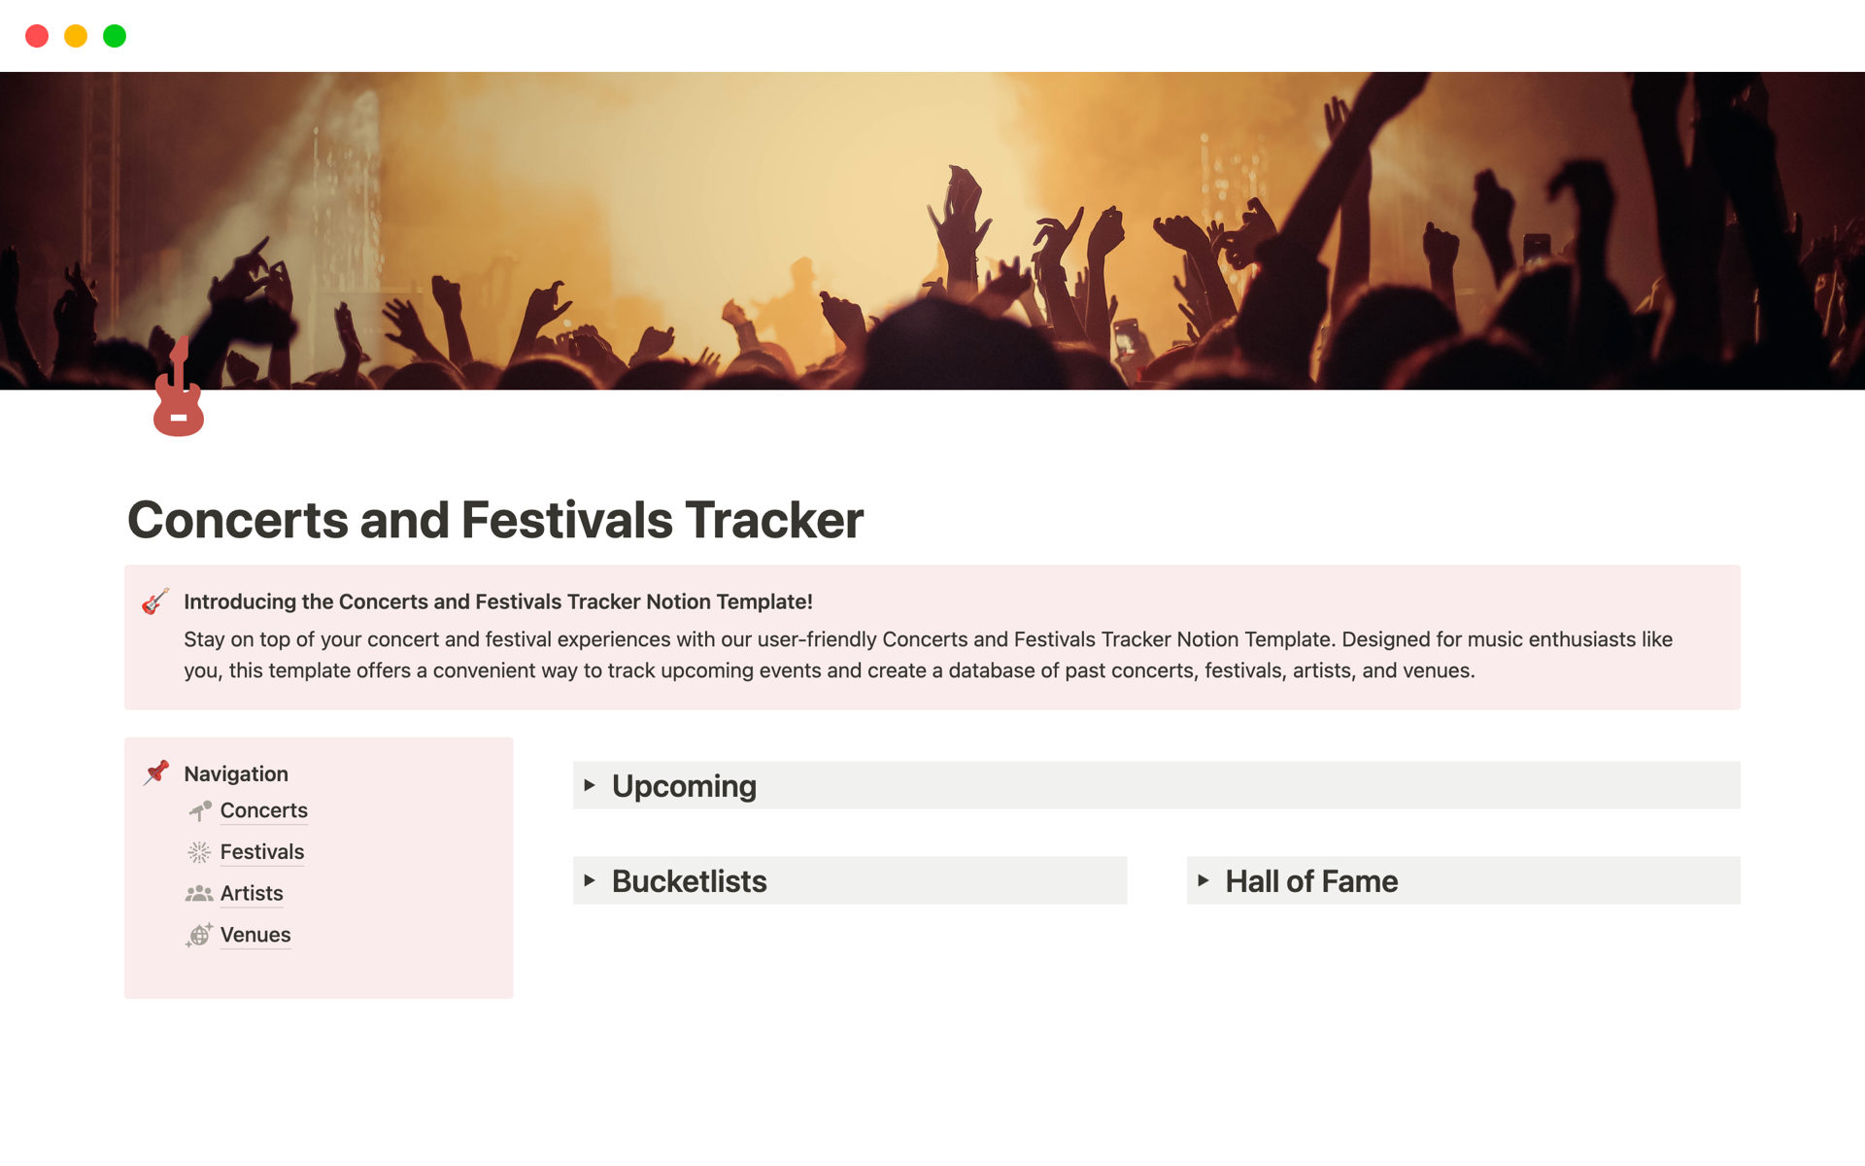Screen dimensions: 1865x1166
Task: Click the disco ball icon next to Venues
Action: [x=200, y=934]
